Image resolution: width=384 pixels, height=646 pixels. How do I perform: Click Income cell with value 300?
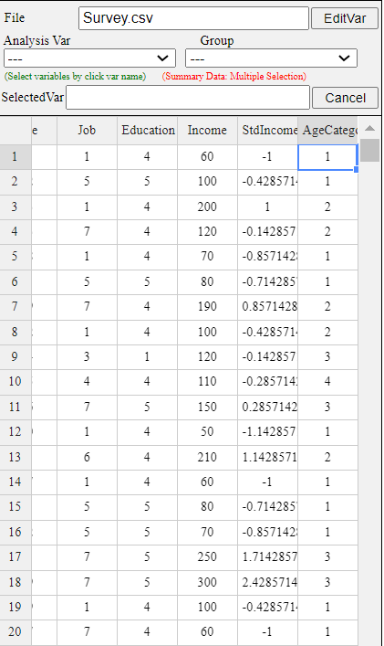[207, 582]
